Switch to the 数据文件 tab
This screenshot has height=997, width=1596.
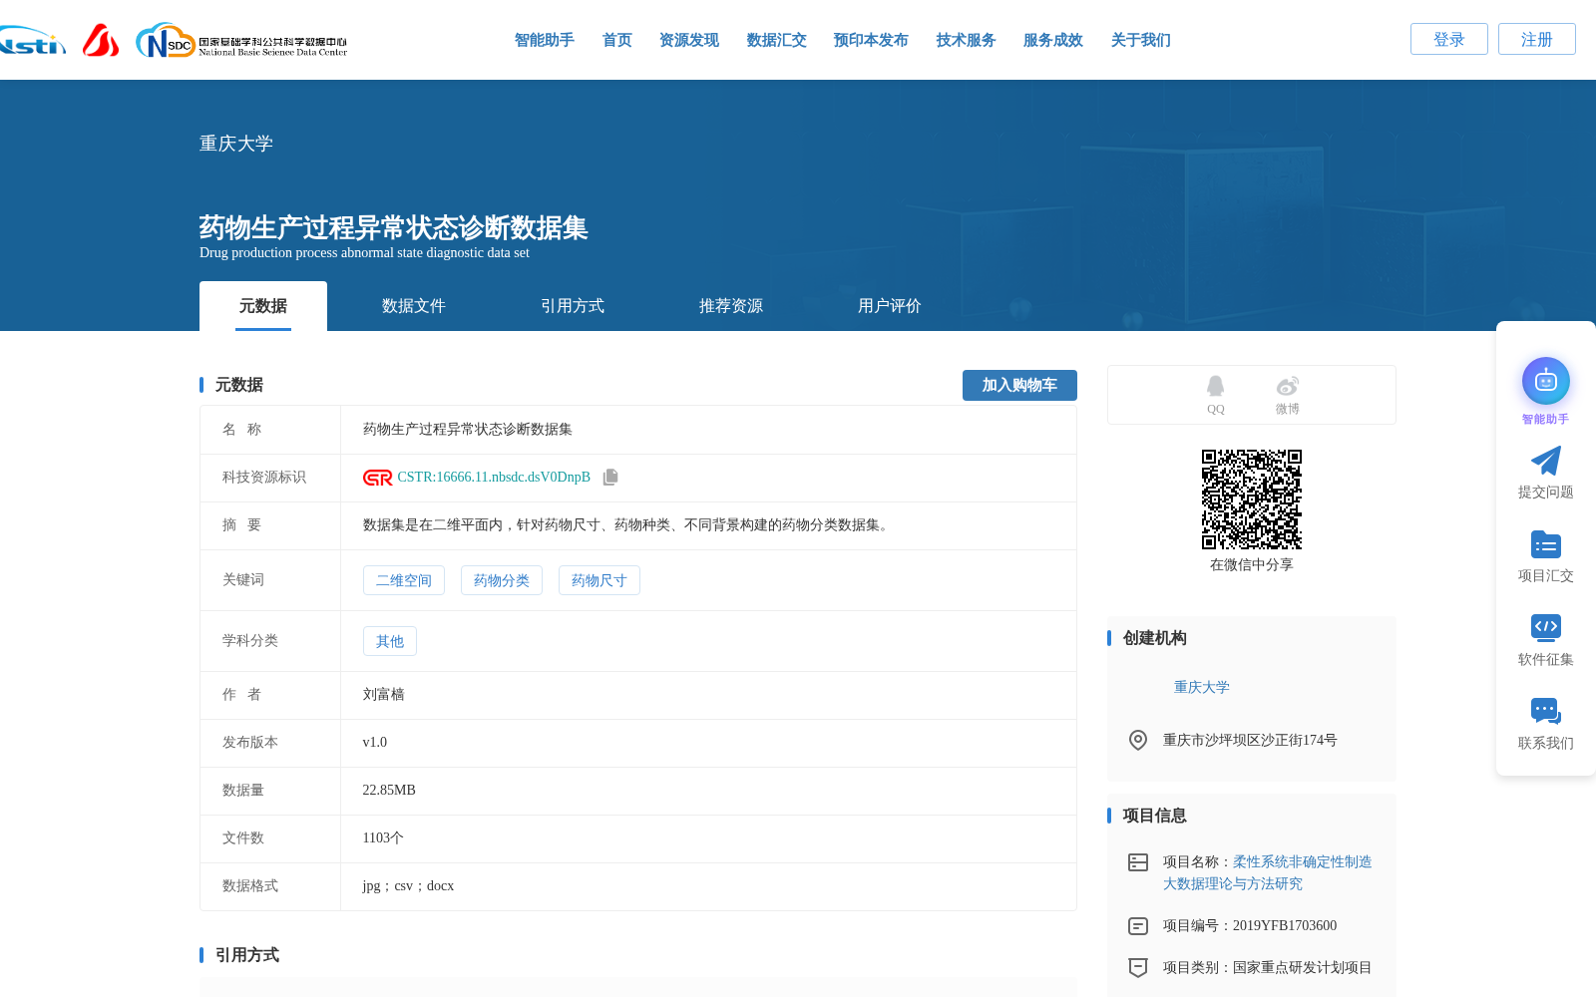coord(414,306)
